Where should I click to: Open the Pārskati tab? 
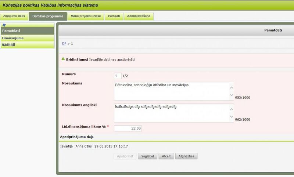coord(114,16)
